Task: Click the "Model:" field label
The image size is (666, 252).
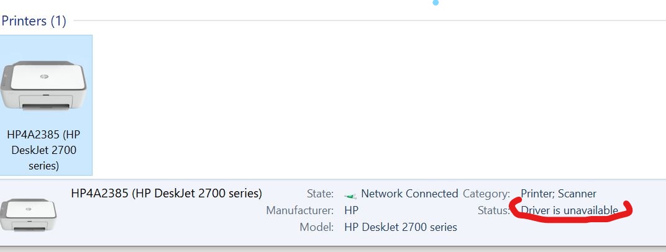Action: (x=316, y=227)
